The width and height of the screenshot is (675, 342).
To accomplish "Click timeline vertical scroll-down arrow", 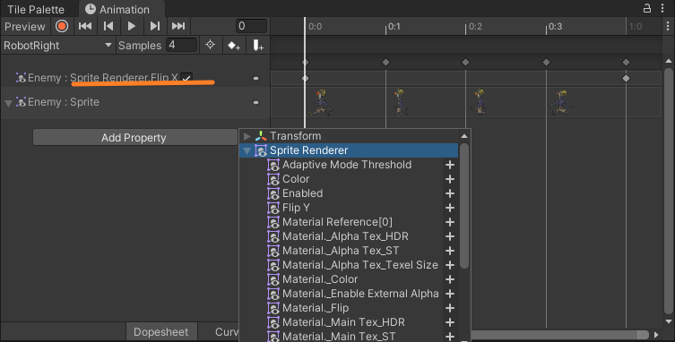I will (668, 321).
